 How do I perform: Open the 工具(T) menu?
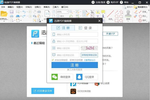pos(55,7)
